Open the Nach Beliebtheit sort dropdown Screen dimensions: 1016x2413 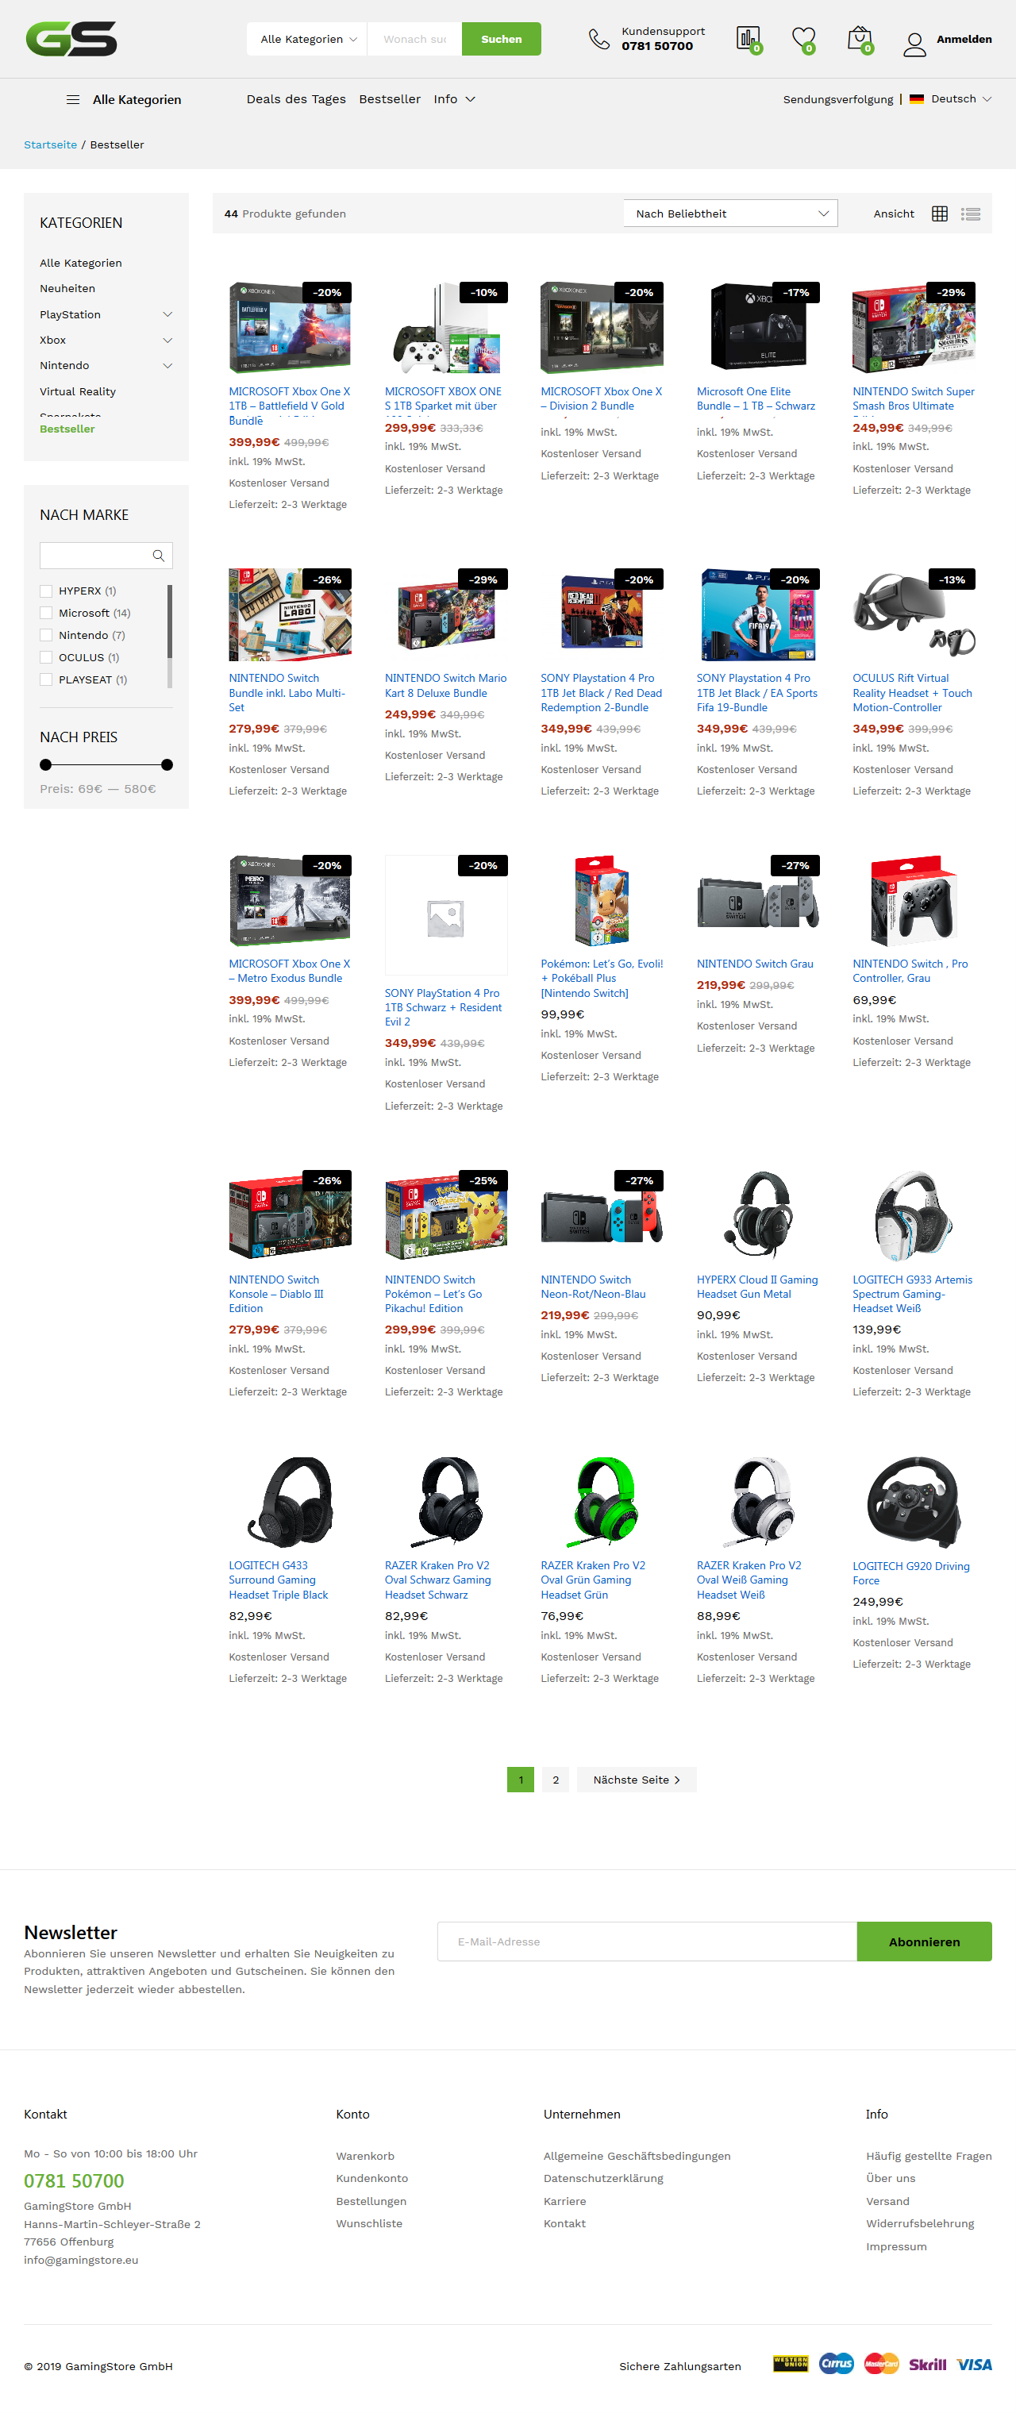tap(730, 214)
